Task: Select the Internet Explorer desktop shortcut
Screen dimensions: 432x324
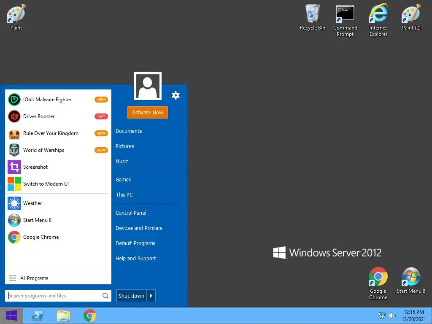Action: [x=378, y=21]
